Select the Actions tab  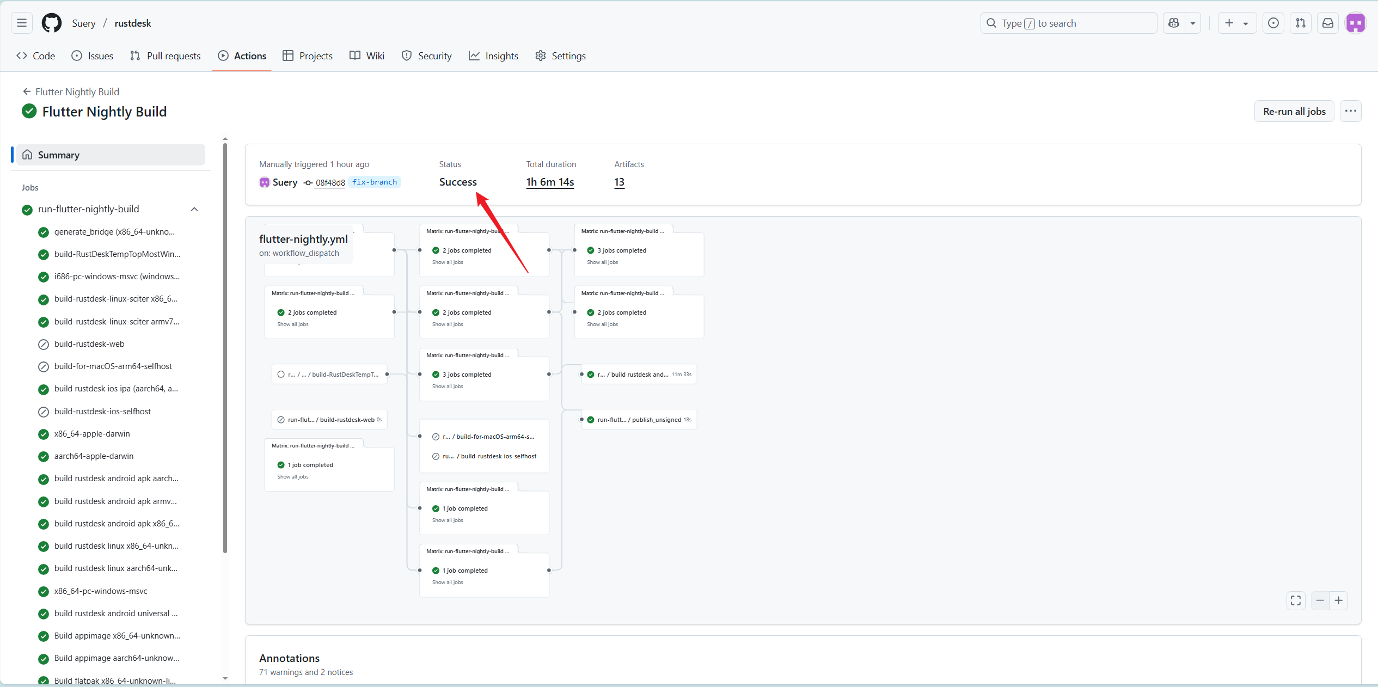(x=242, y=56)
